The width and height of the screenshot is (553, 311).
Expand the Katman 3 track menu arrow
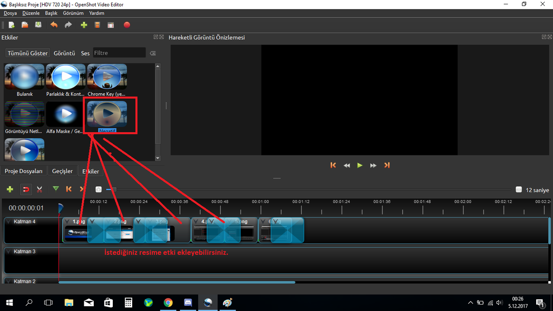click(x=9, y=251)
